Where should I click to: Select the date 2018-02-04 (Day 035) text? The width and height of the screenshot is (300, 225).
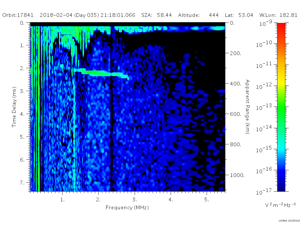[69, 15]
